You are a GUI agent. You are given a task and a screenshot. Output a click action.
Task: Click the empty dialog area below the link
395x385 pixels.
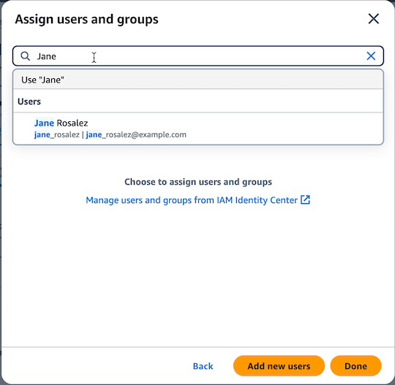198,277
